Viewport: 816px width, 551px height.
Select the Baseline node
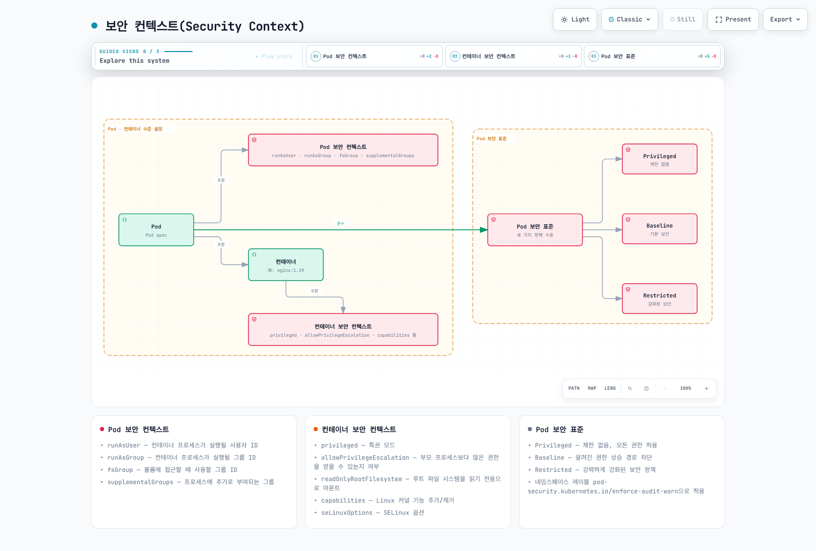659,229
